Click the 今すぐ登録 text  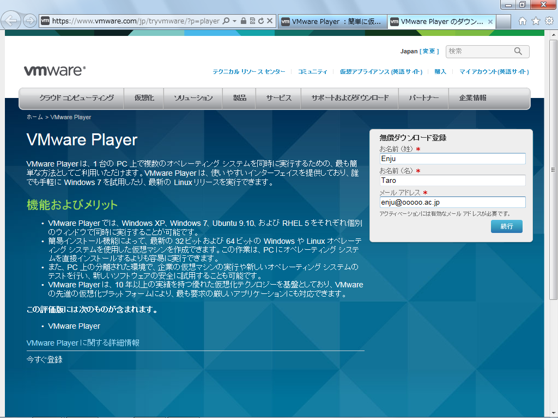coord(45,359)
